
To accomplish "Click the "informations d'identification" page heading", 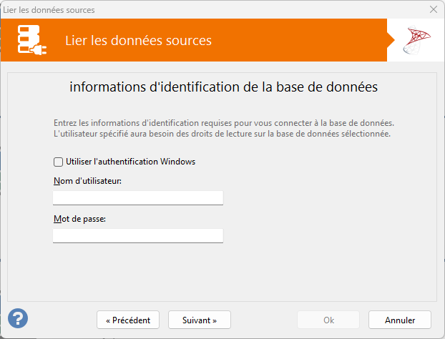I will [223, 87].
